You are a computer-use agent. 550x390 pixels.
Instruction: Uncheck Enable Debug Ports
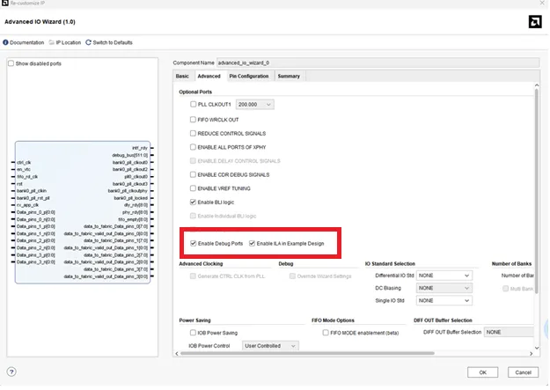click(x=194, y=243)
